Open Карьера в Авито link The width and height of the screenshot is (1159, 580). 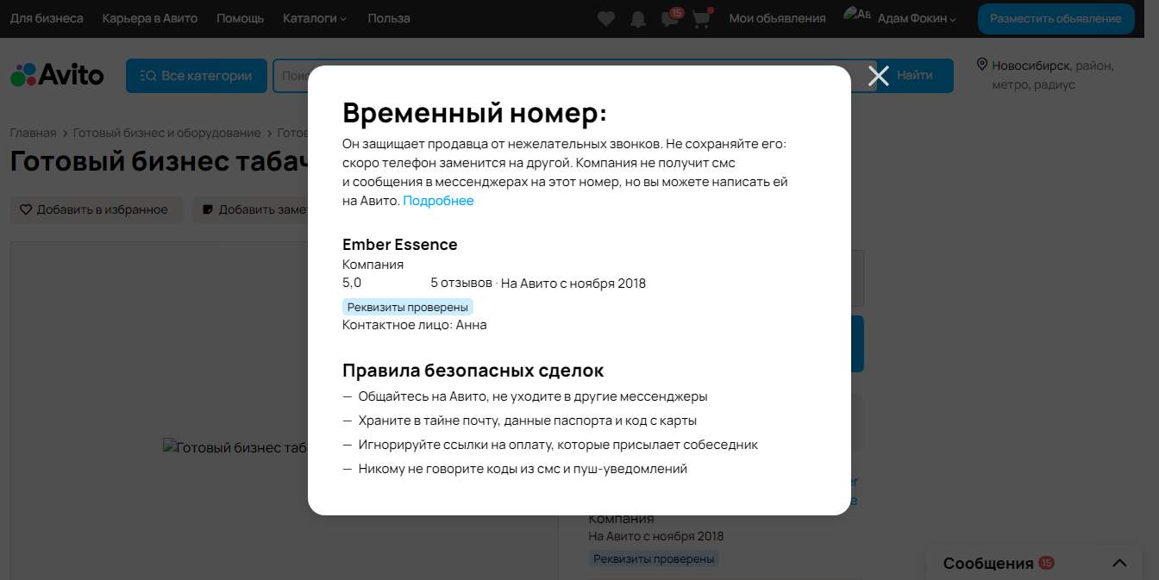coord(150,18)
